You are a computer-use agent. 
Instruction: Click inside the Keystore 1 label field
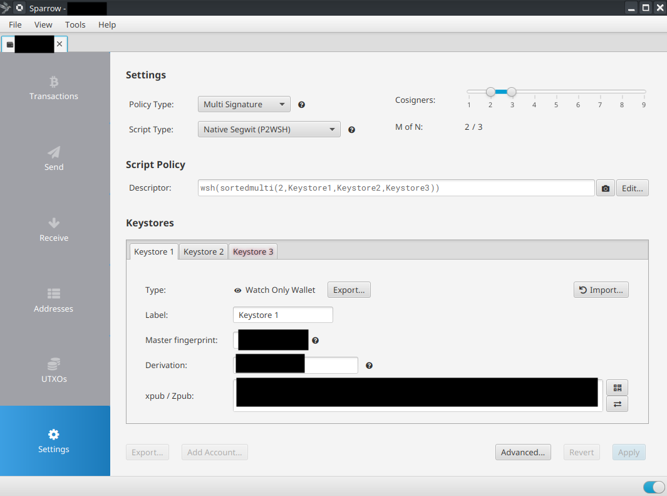point(282,315)
